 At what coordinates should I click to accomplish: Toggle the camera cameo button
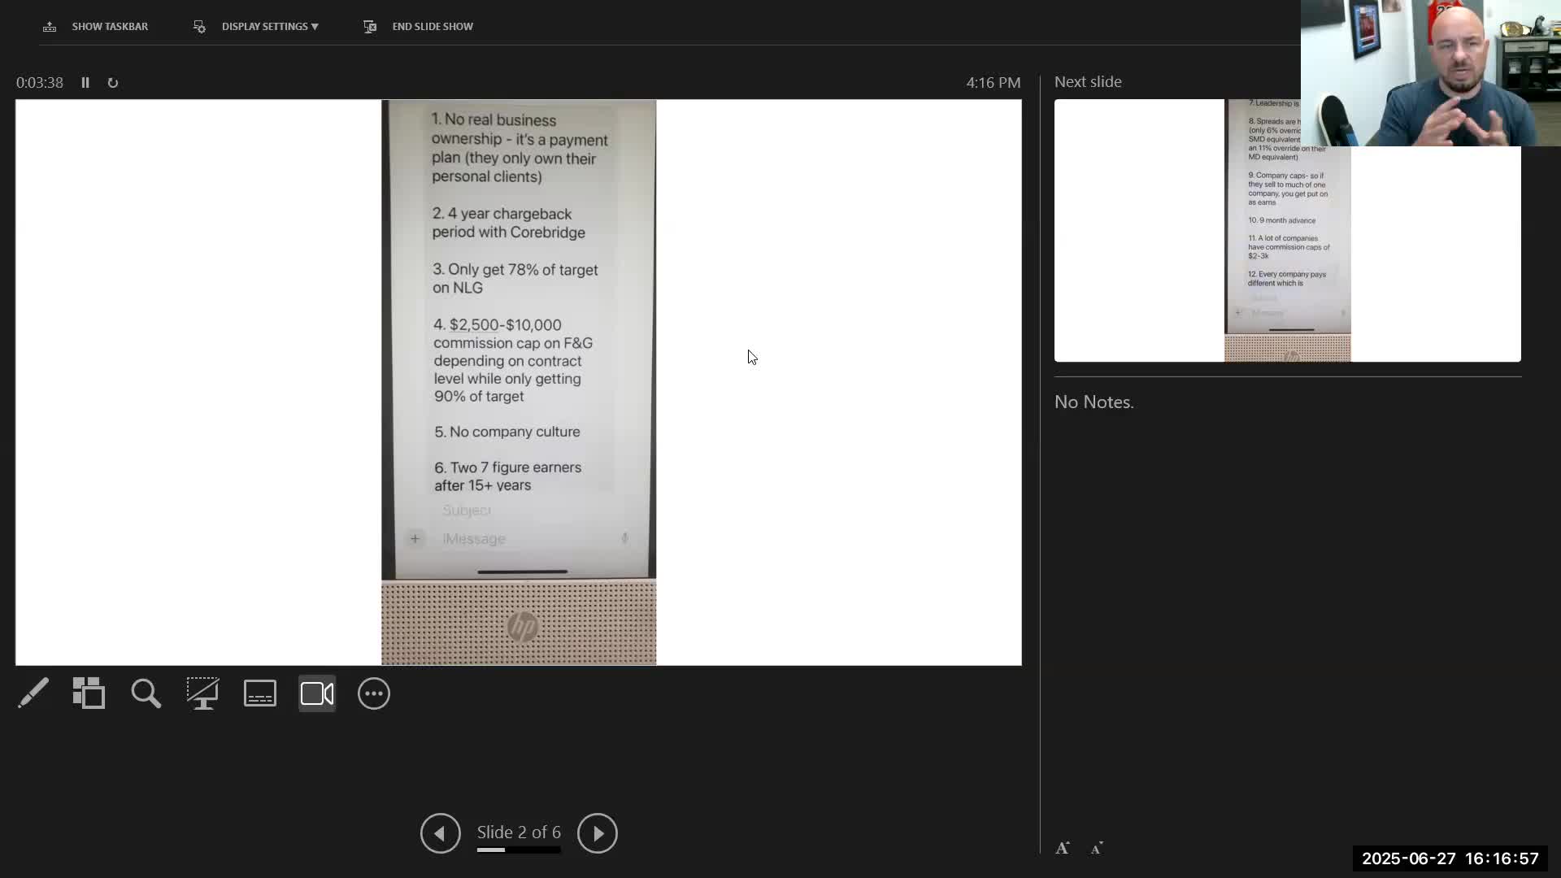pos(317,693)
